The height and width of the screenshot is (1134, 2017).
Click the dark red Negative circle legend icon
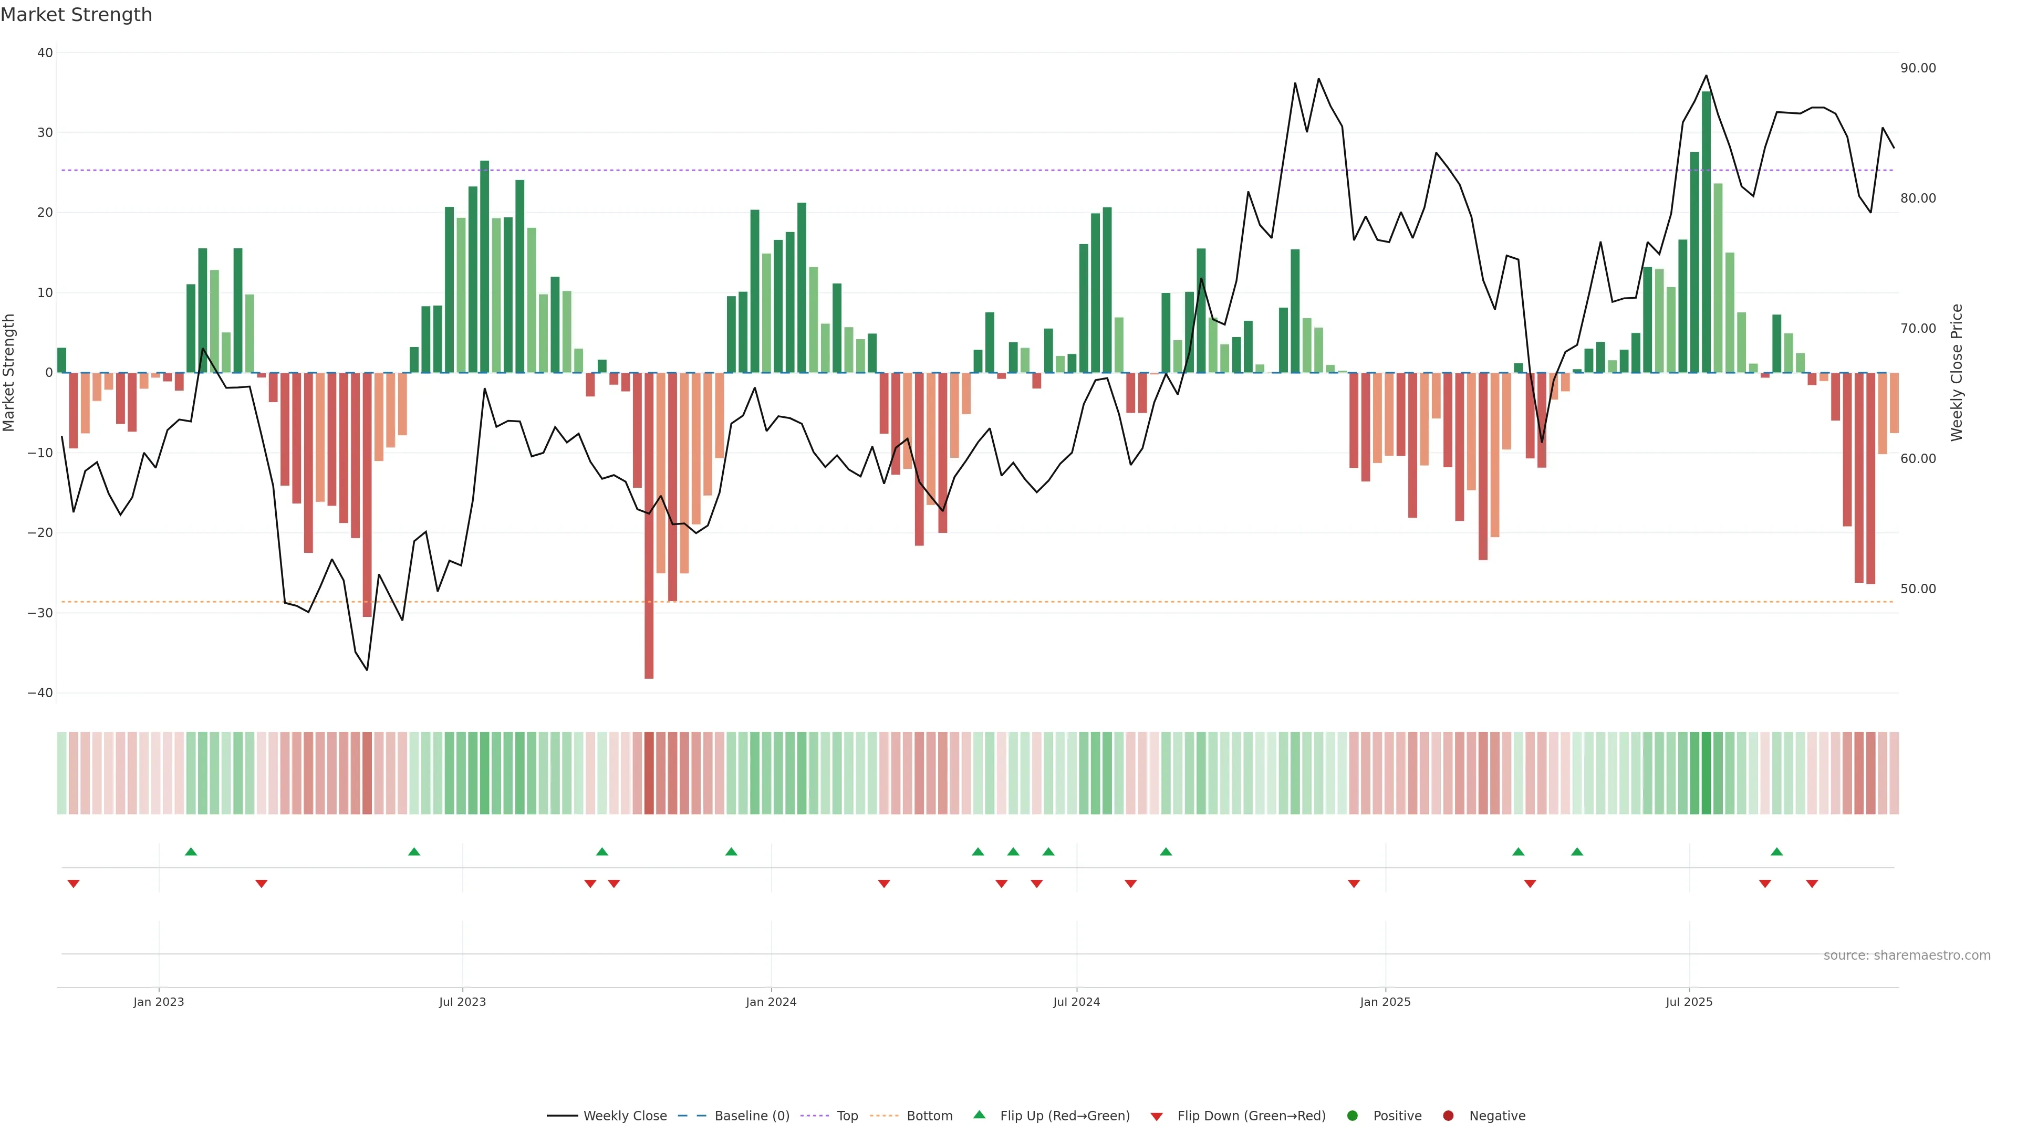click(1448, 1116)
